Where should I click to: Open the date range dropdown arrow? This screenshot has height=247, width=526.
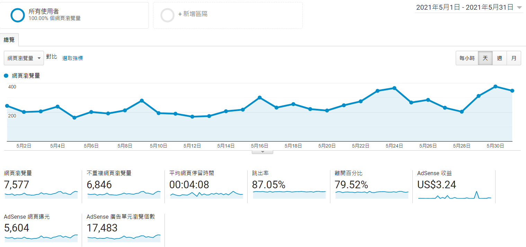[519, 8]
